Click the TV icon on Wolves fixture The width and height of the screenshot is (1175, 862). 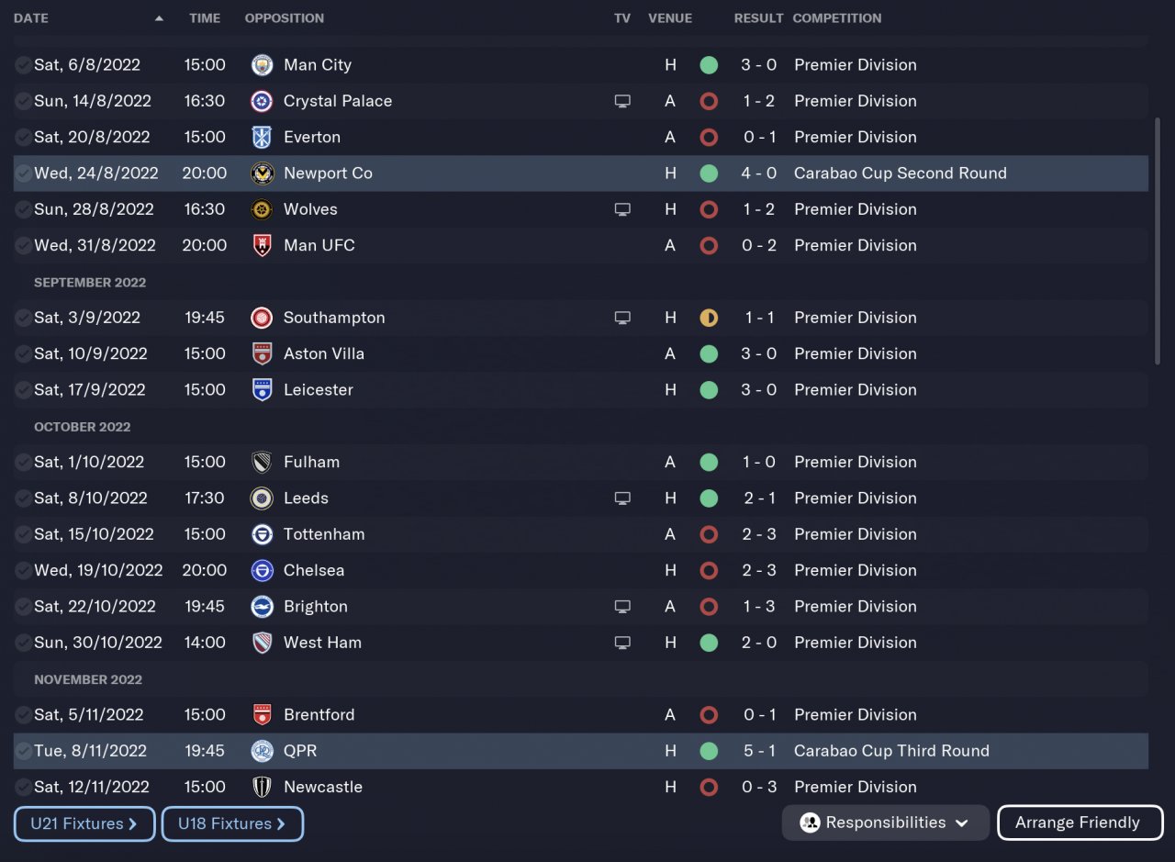622,209
